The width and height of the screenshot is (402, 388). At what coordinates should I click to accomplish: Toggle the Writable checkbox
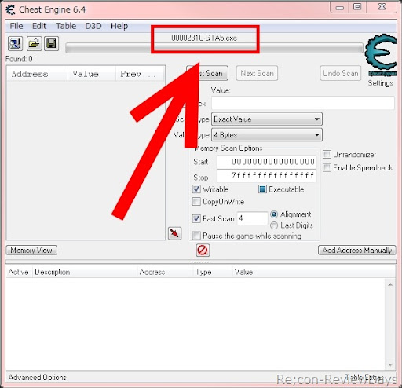coord(196,189)
